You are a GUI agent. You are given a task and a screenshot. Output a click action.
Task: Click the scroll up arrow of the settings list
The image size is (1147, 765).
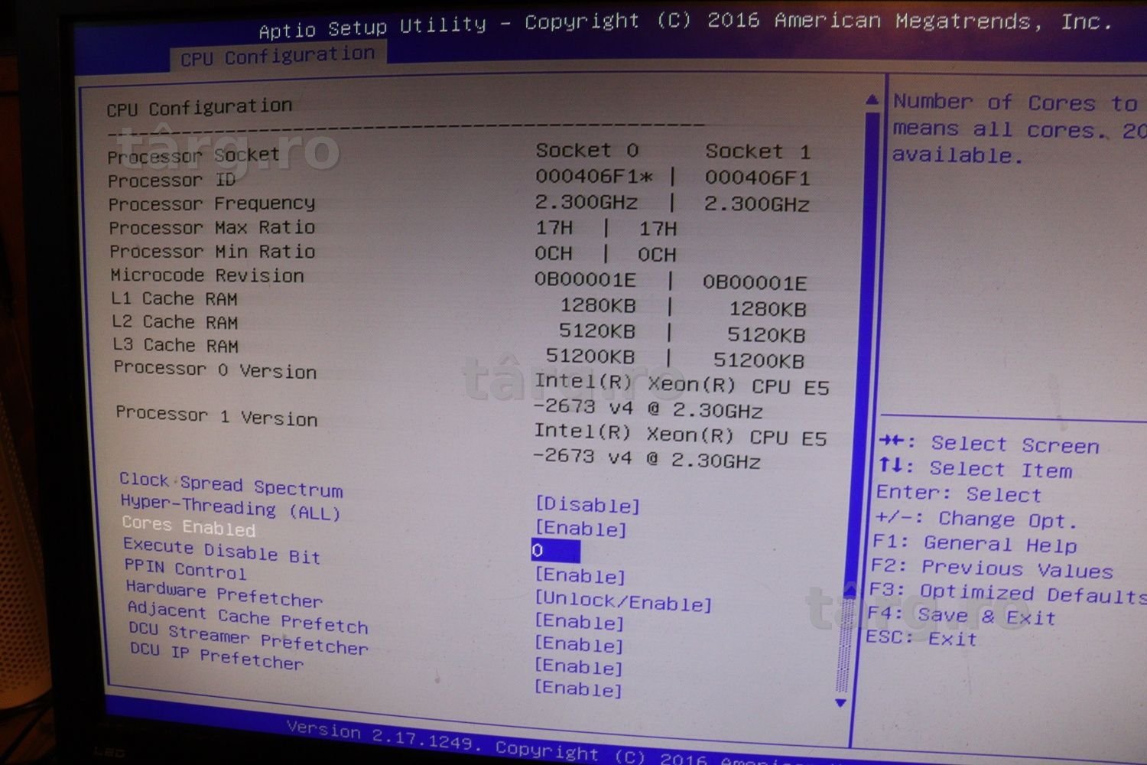tap(872, 99)
